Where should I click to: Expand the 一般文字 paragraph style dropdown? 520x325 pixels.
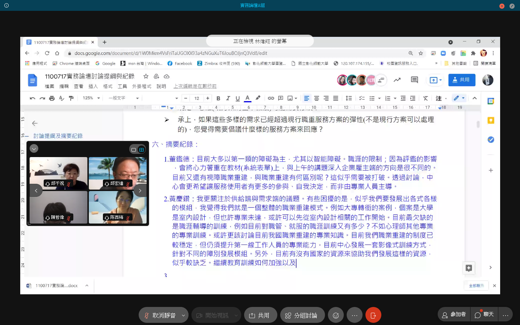click(124, 98)
